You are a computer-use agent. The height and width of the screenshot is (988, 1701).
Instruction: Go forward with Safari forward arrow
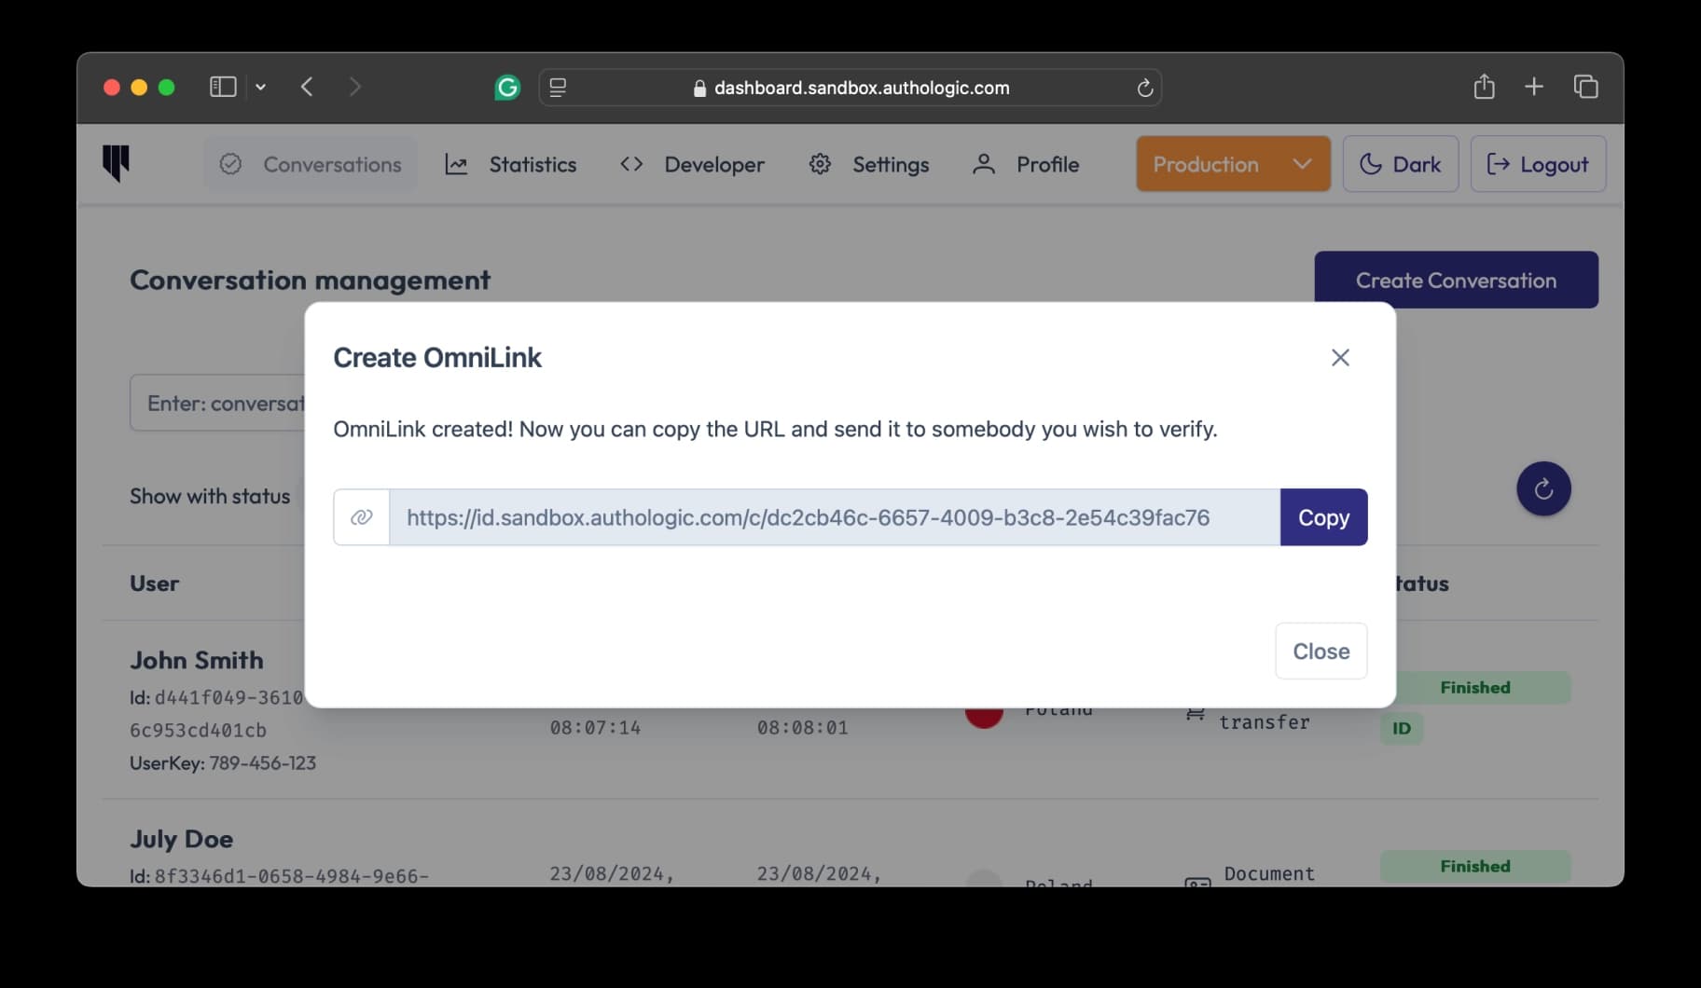[x=354, y=87]
